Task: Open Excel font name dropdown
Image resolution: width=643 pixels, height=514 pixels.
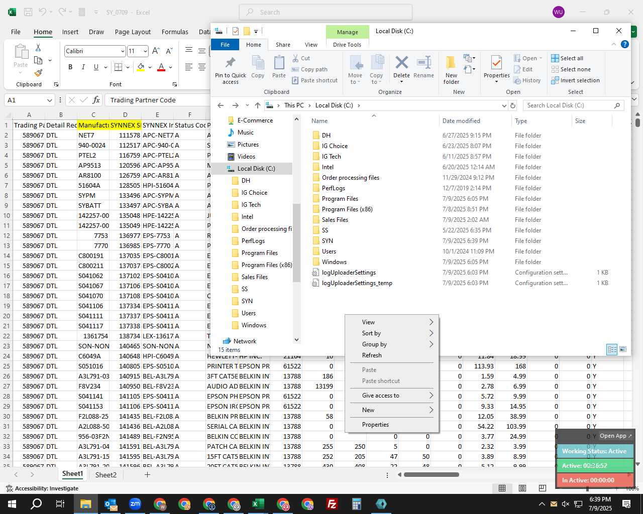Action: pos(123,51)
